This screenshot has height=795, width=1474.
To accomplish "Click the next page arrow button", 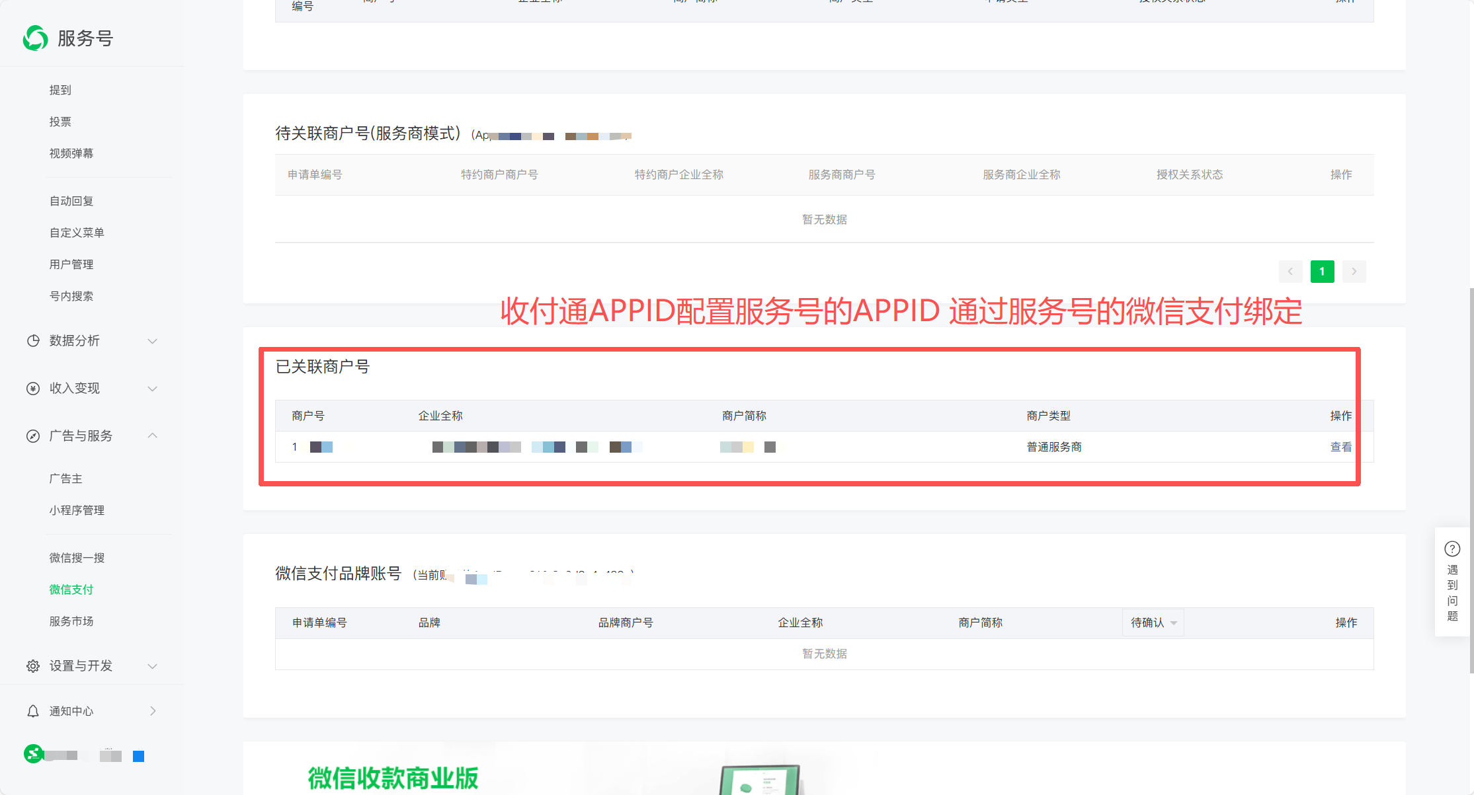I will pyautogui.click(x=1354, y=272).
